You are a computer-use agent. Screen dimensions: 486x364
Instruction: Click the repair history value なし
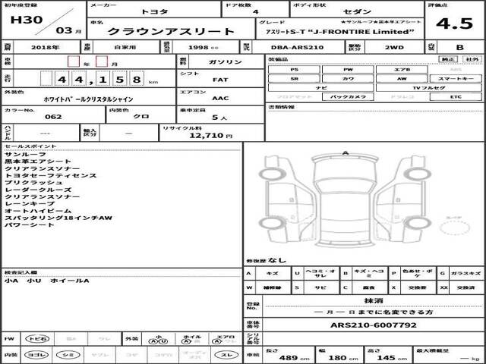coord(276,260)
